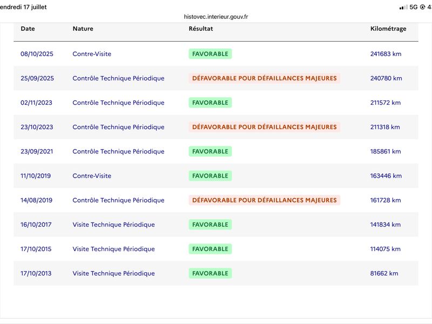
Task: Tap the 5G network indicator
Action: (x=414, y=7)
